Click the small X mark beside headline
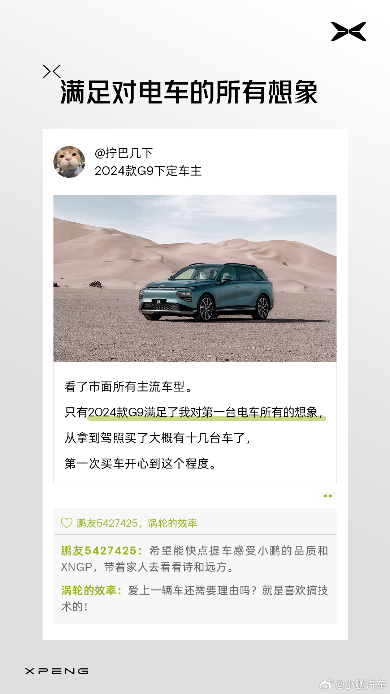Image resolution: width=390 pixels, height=694 pixels. [x=52, y=72]
